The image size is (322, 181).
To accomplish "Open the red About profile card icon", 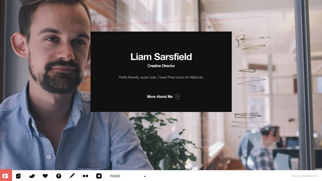I will click(6, 176).
